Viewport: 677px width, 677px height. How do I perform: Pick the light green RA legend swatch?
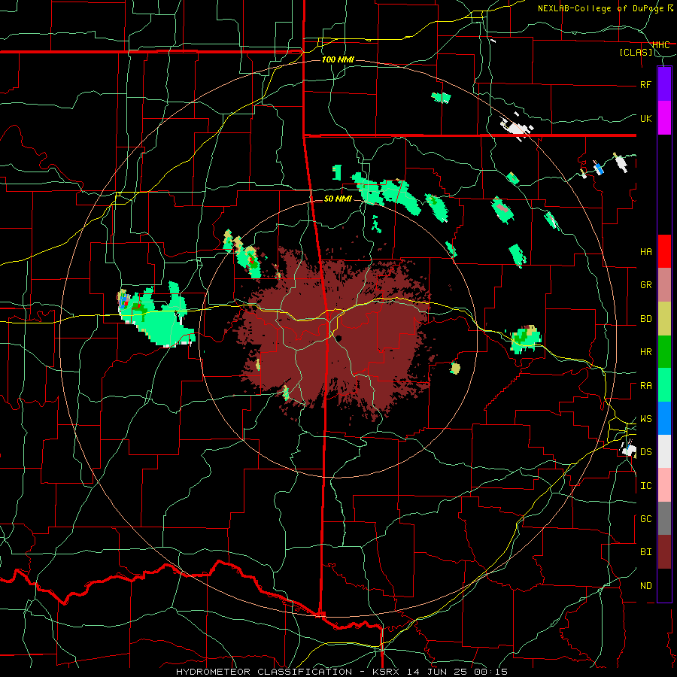(x=664, y=385)
